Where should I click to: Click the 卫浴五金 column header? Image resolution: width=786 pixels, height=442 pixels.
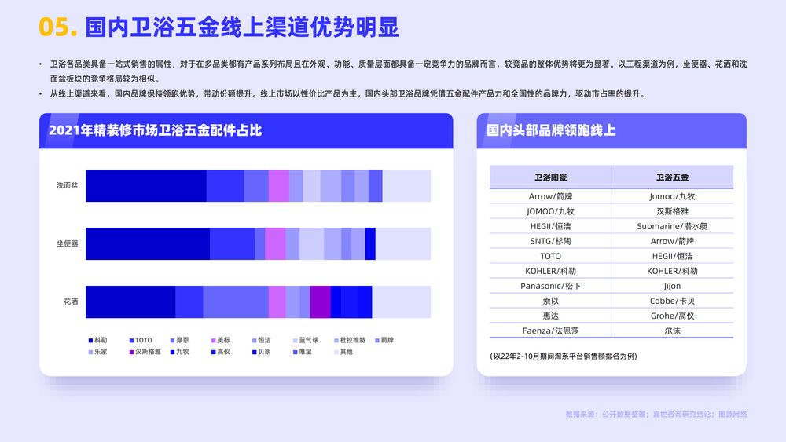point(672,177)
